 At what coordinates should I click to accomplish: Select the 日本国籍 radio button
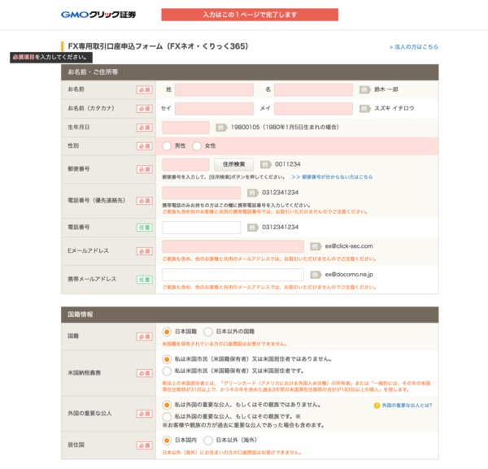(167, 332)
